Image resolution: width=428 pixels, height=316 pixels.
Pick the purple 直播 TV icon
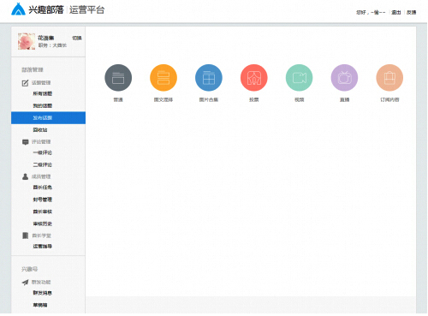344,78
